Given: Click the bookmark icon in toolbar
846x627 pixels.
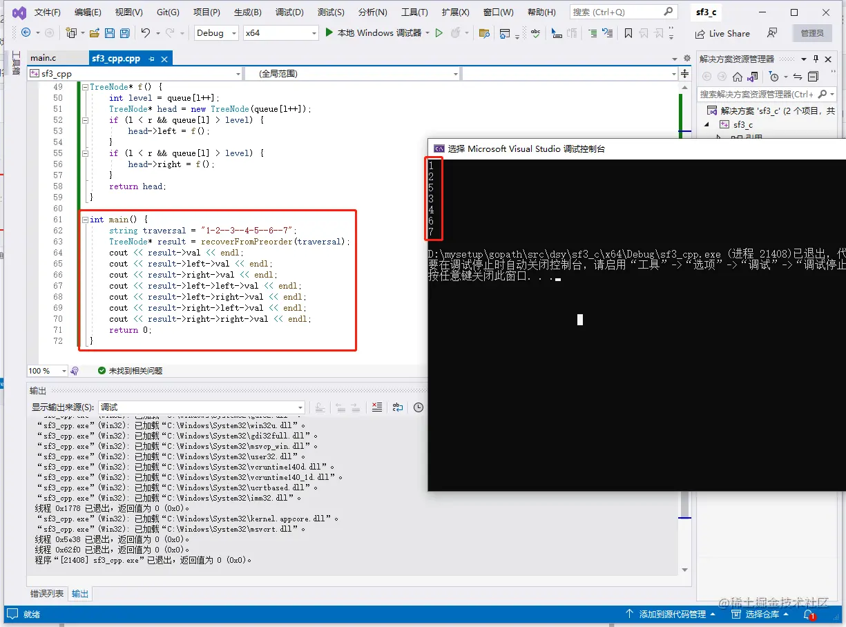Looking at the screenshot, I should pyautogui.click(x=628, y=33).
